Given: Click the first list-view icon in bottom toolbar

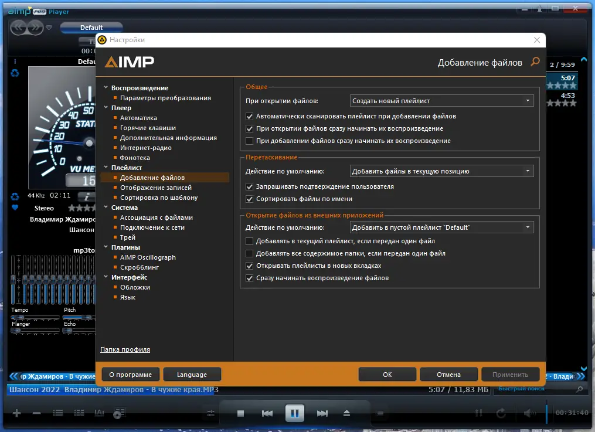Looking at the screenshot, I should coord(57,413).
